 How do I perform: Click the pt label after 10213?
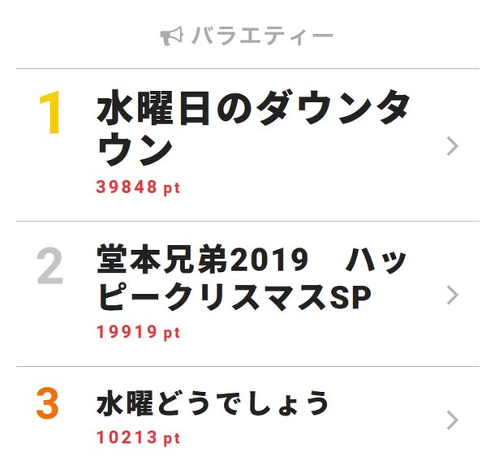[171, 439]
